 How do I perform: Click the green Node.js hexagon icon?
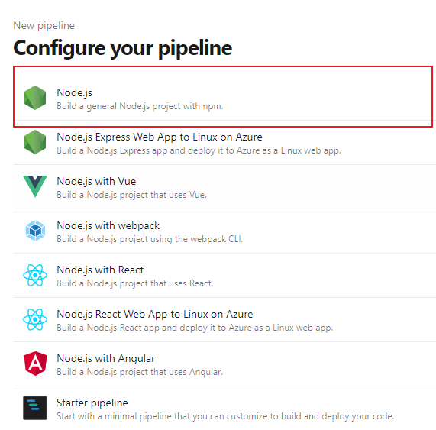[x=35, y=98]
